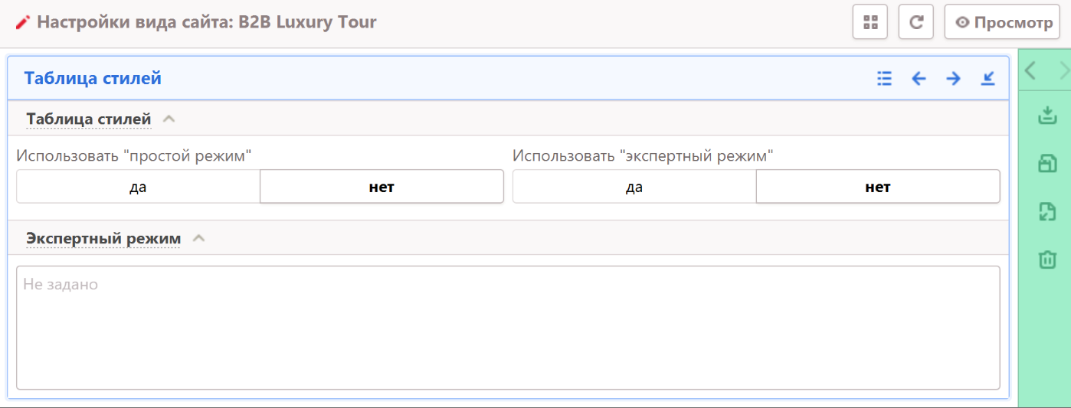Go to next section with blue right arrow
Image resolution: width=1071 pixels, height=408 pixels.
(953, 78)
